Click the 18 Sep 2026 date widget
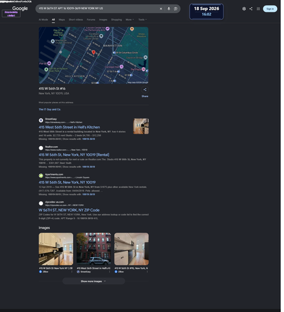 click(x=207, y=11)
